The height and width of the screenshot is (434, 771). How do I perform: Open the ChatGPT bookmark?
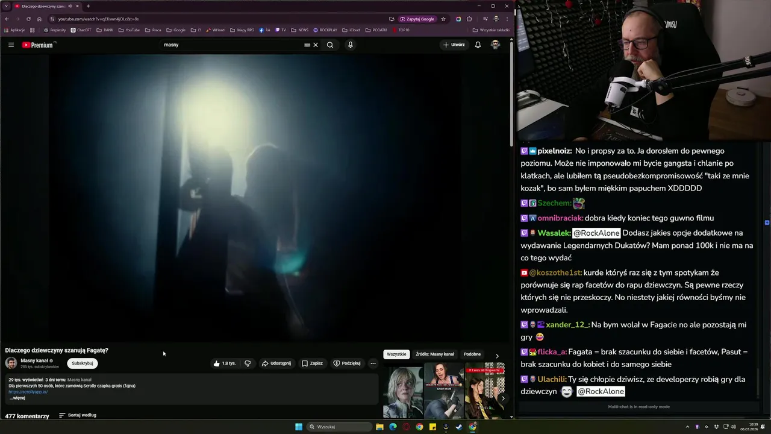pos(81,30)
